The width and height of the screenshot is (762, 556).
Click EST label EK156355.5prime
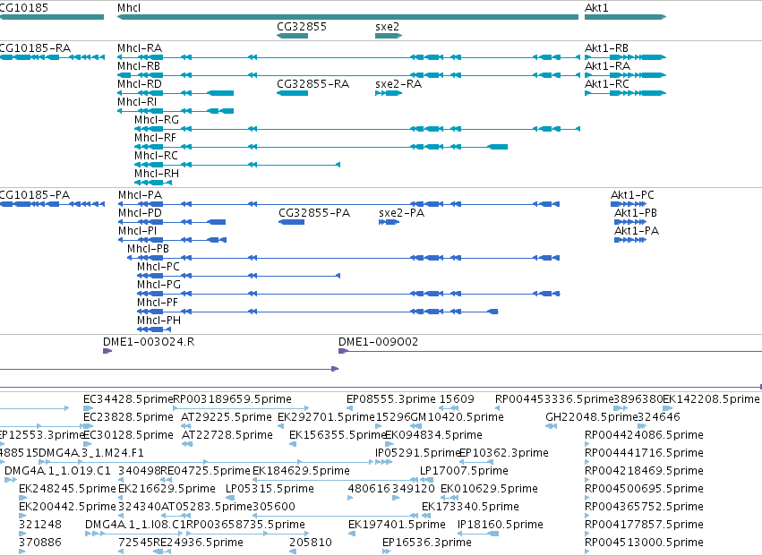tap(337, 435)
